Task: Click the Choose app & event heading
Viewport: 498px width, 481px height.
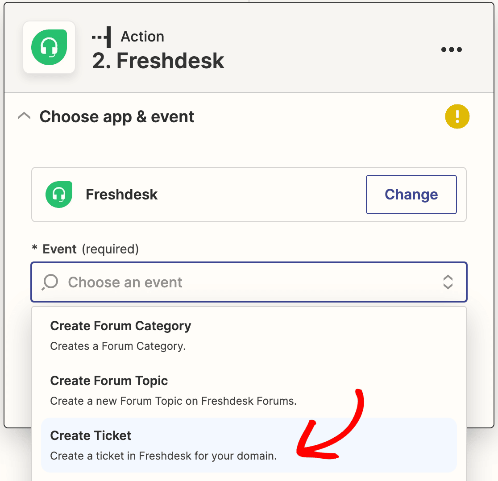Action: [x=116, y=117]
